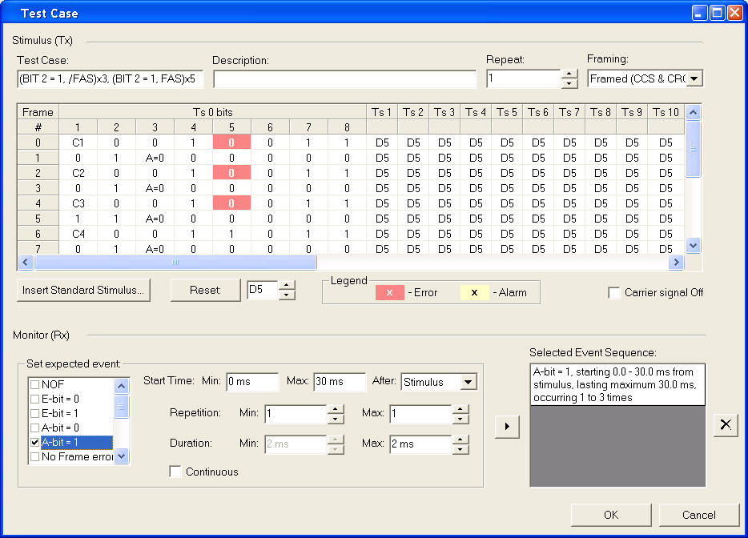Click the yellow Alarm legend swatch
This screenshot has height=538, width=748.
(475, 292)
